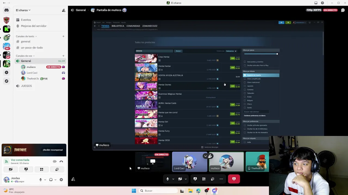The image size is (348, 195).
Task: Invite friends icon below the stream
Action: point(73,179)
